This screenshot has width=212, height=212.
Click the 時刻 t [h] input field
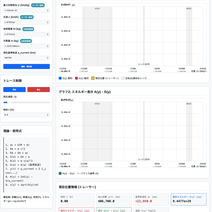click(24, 115)
